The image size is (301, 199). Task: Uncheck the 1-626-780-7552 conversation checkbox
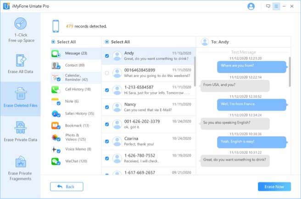[107, 158]
